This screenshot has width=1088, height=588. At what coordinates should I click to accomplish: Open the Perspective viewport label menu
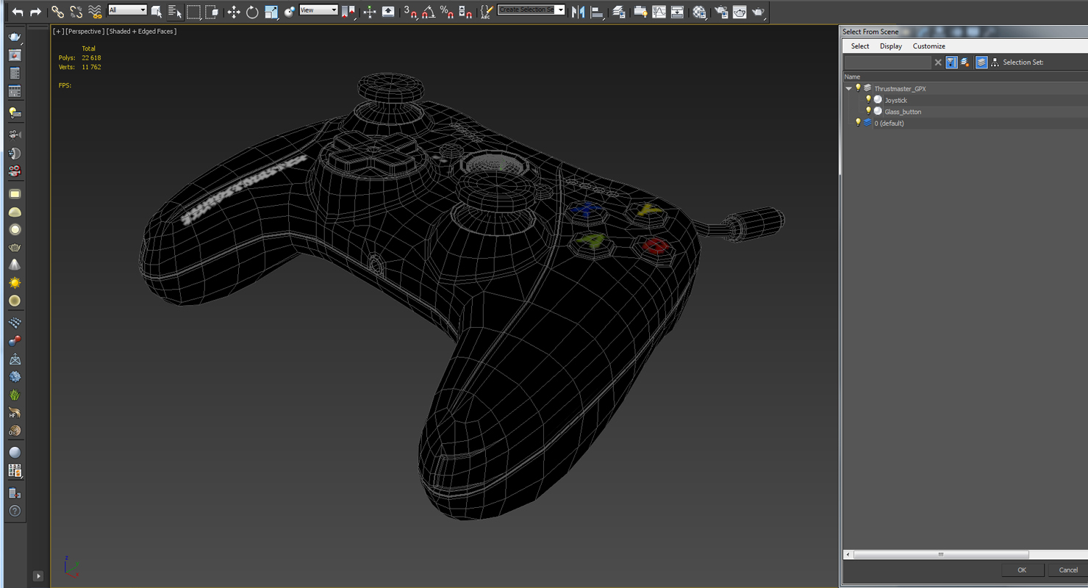point(85,32)
